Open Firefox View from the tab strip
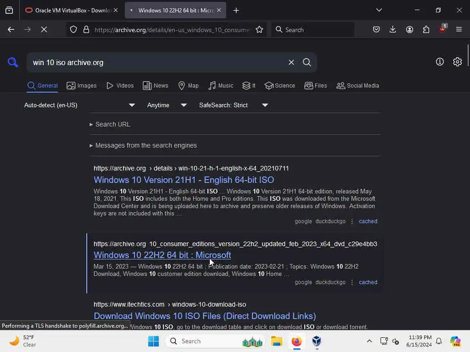Image resolution: width=470 pixels, height=352 pixels. [9, 10]
